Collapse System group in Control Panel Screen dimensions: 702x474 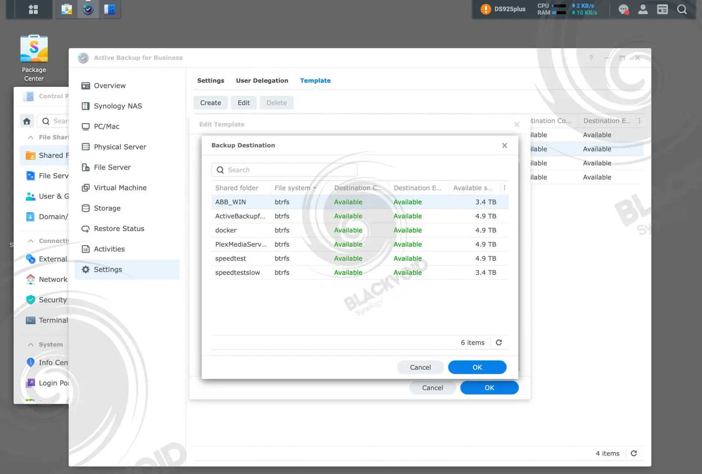pos(30,345)
